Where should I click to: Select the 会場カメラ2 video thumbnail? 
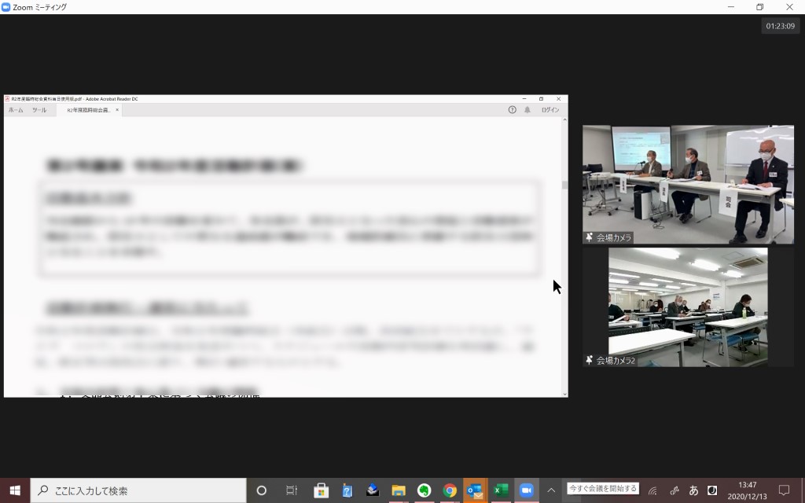point(688,307)
